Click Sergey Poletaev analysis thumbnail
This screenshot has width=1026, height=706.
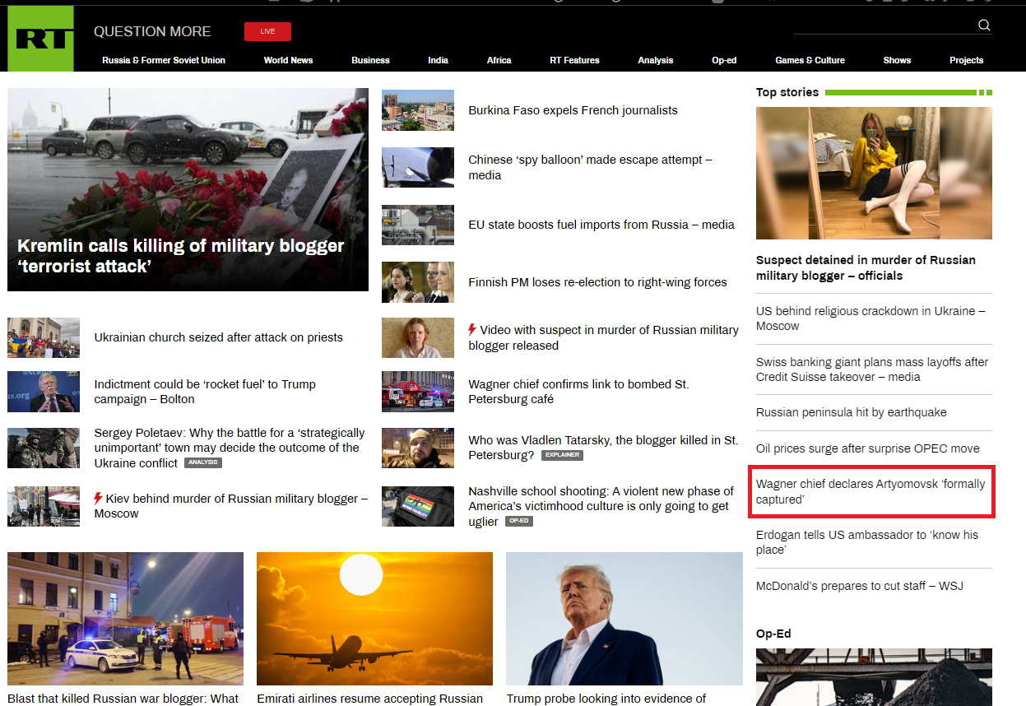tap(44, 448)
